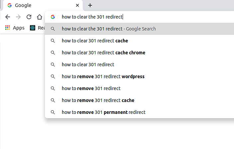
Task: Click the forward navigation arrow
Action: [18, 17]
